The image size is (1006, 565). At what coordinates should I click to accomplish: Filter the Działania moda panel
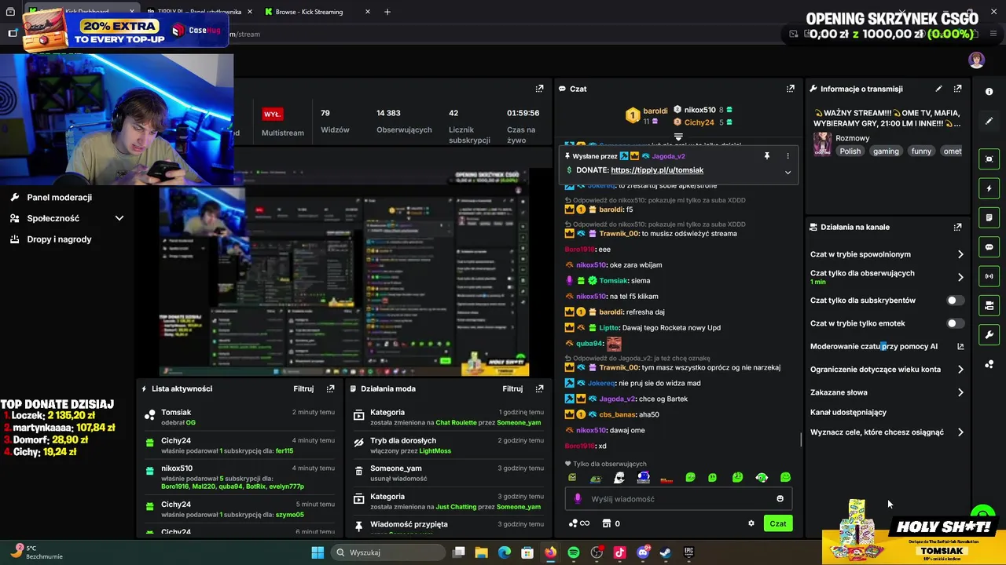512,388
